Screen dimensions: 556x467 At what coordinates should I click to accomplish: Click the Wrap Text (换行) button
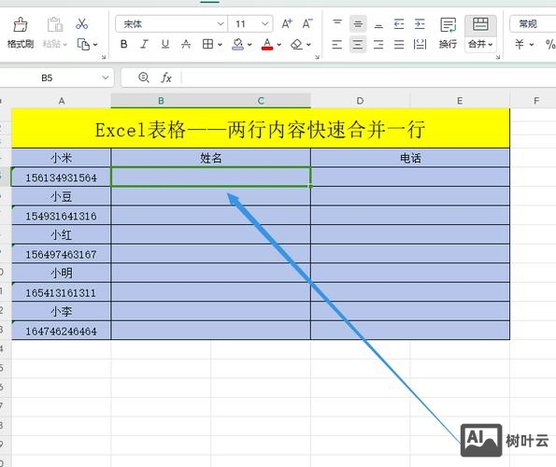point(448,34)
